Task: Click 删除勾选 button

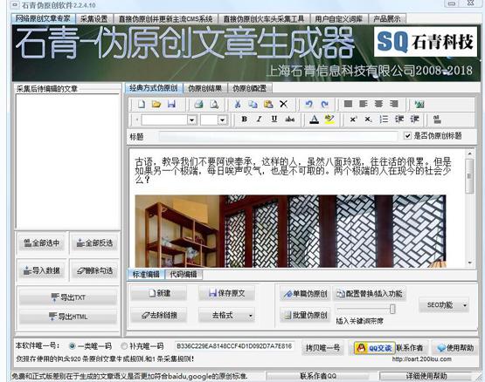Action: (94, 270)
